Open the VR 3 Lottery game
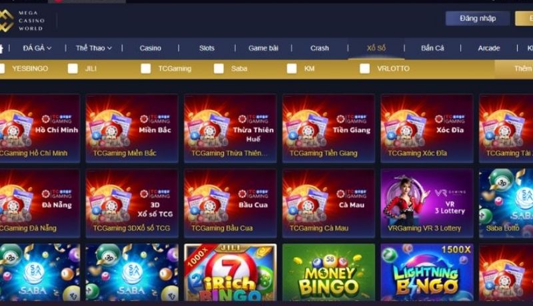 [427, 203]
